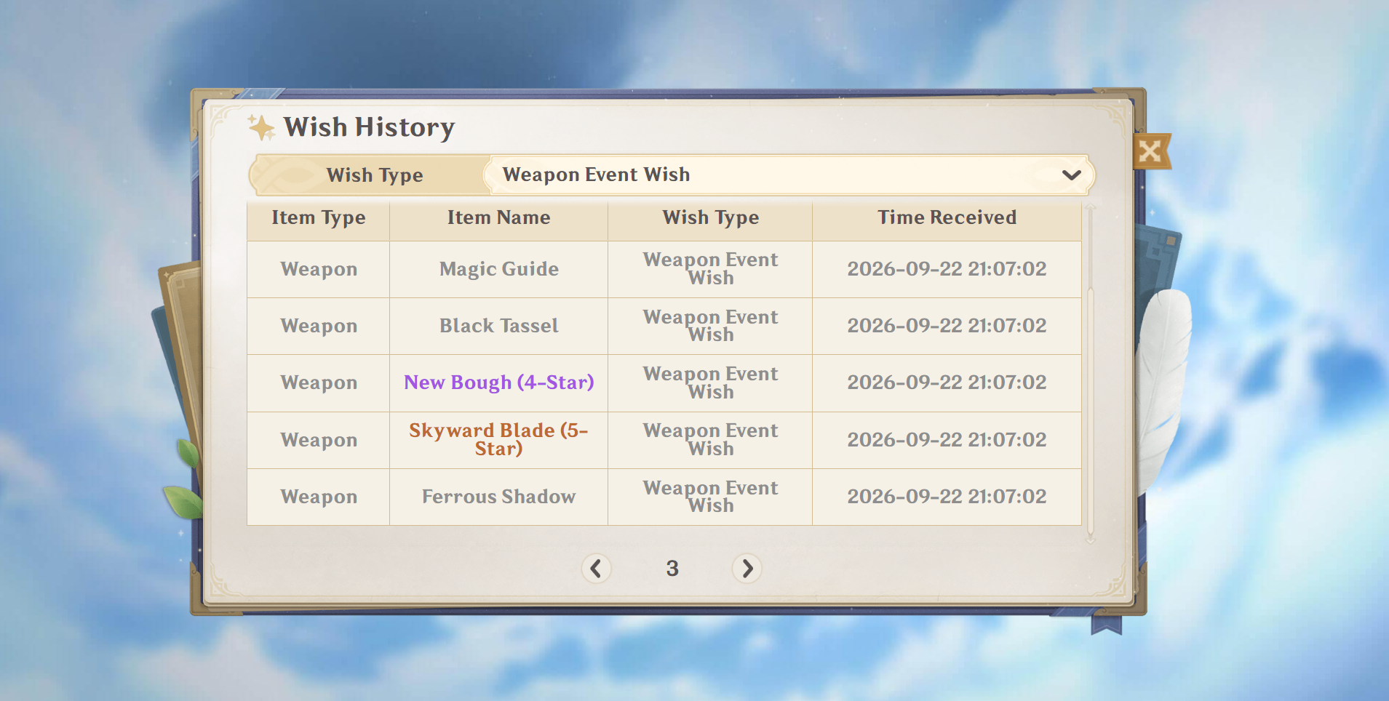Click the Wish Type filter label
This screenshot has height=701, width=1389.
pyautogui.click(x=375, y=175)
